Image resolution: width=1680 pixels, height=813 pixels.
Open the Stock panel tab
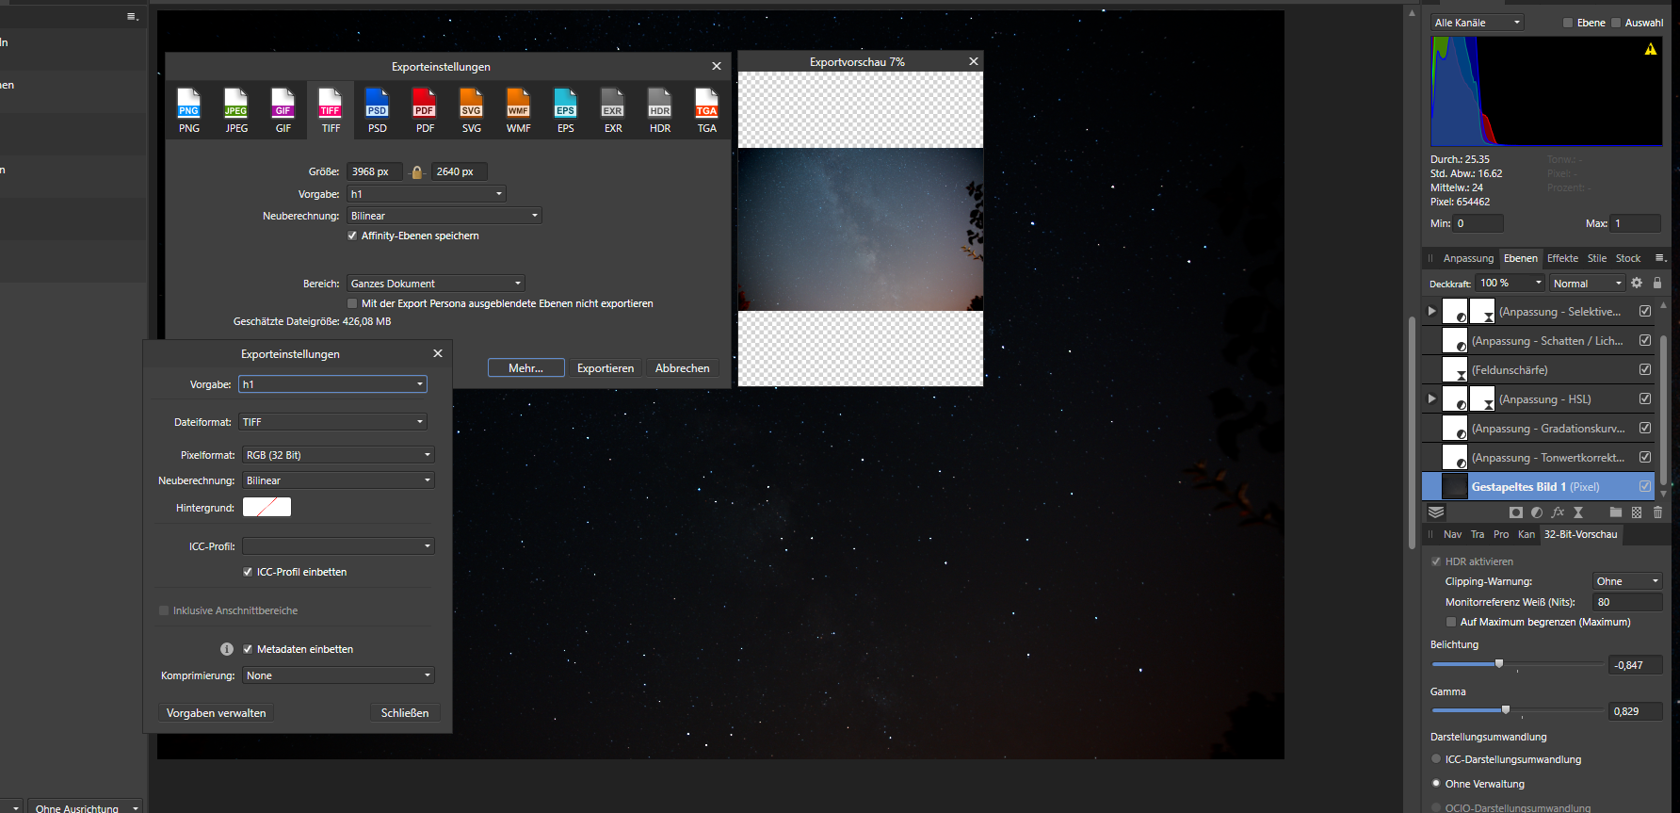(x=1628, y=258)
